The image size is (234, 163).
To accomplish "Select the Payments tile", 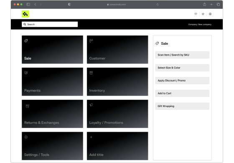I will coord(52,81).
